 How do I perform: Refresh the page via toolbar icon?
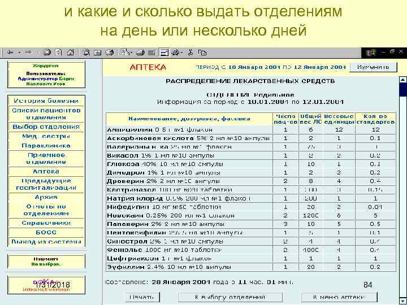(x=59, y=53)
